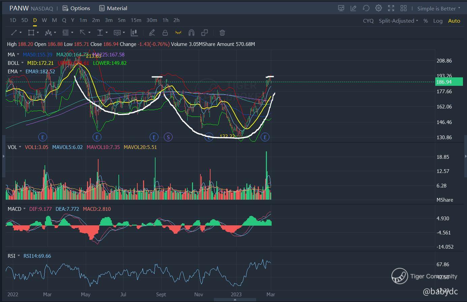
Task: Switch to the W weekly timeframe tab
Action: tap(44, 20)
